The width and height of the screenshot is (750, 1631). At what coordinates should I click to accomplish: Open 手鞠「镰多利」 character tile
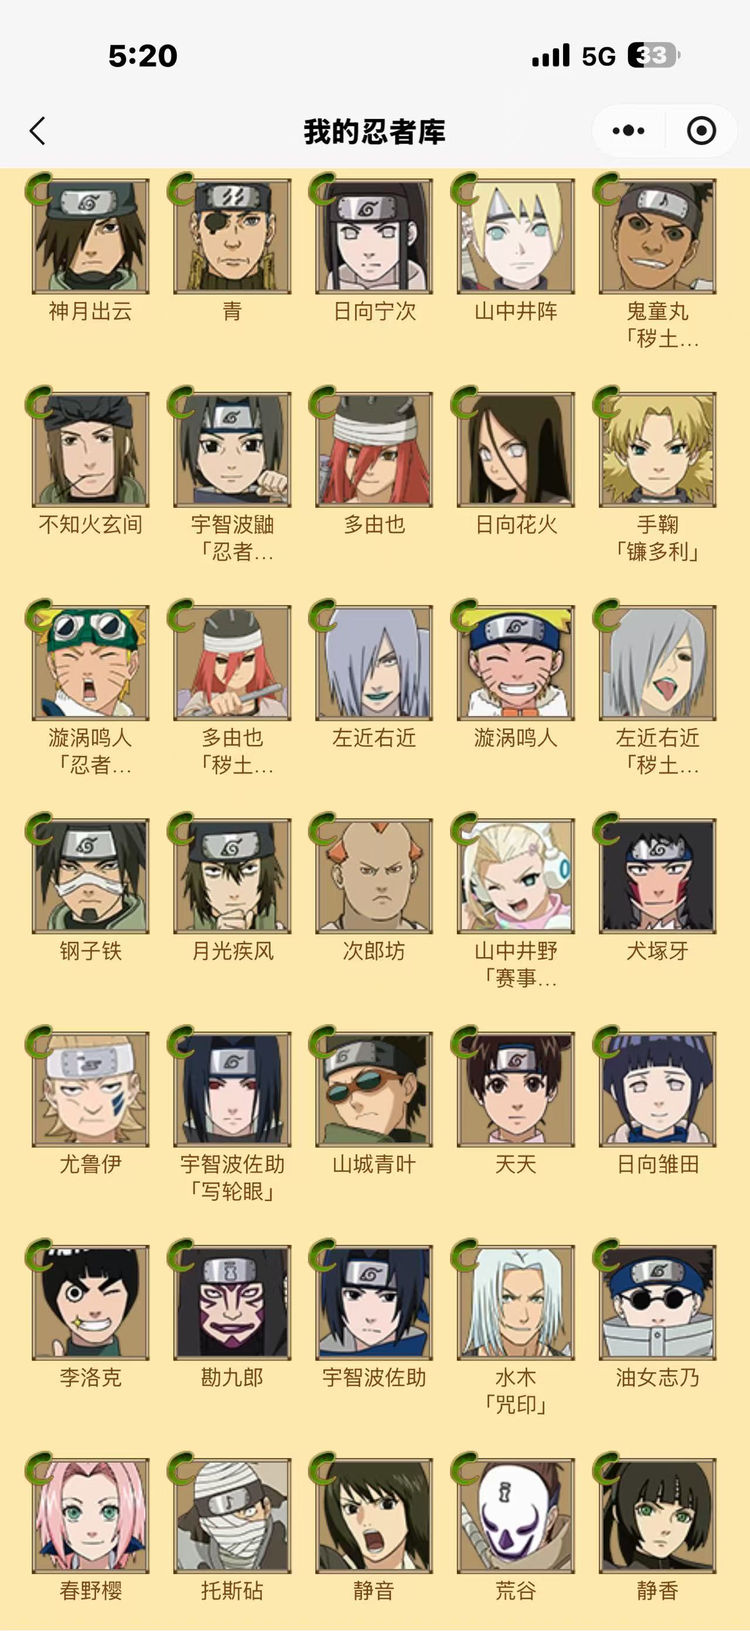pos(657,450)
